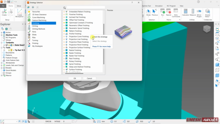Open the File tab
Screen dimensions: 220x124
[x=3, y=6]
